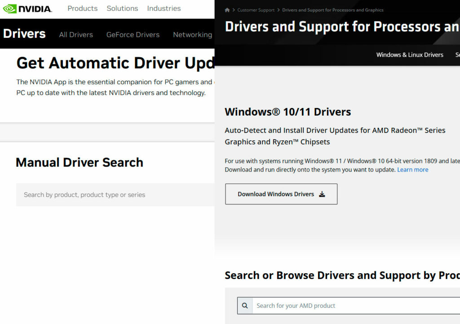Switch to the All Drivers tab
The width and height of the screenshot is (460, 324).
click(x=76, y=35)
